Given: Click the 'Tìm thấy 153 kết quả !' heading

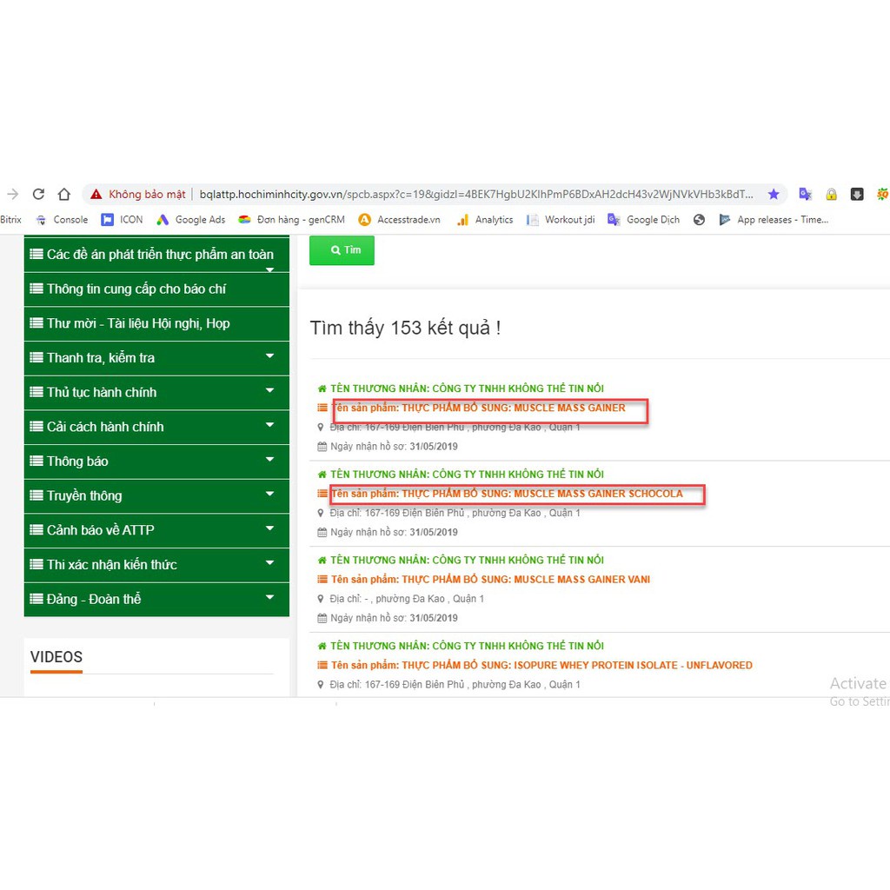Looking at the screenshot, I should pos(405,328).
